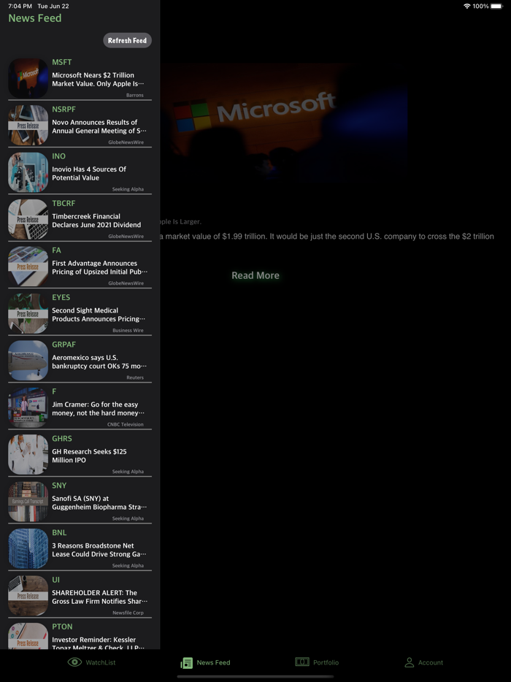
Task: Check the Wi-Fi status icon
Action: click(x=466, y=6)
